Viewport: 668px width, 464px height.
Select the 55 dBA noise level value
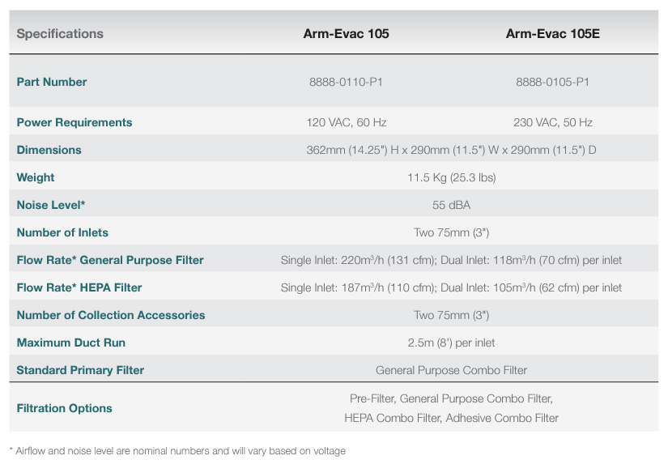451,205
